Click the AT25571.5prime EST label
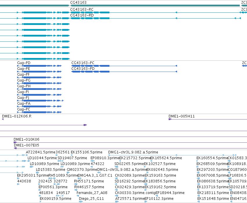247x203 pixels. coord(130,199)
